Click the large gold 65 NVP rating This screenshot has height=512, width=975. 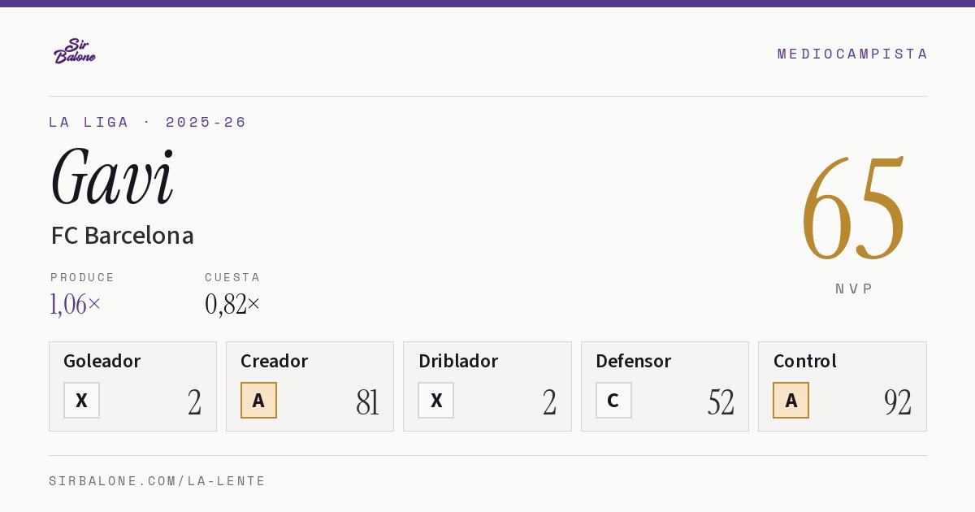pyautogui.click(x=853, y=209)
